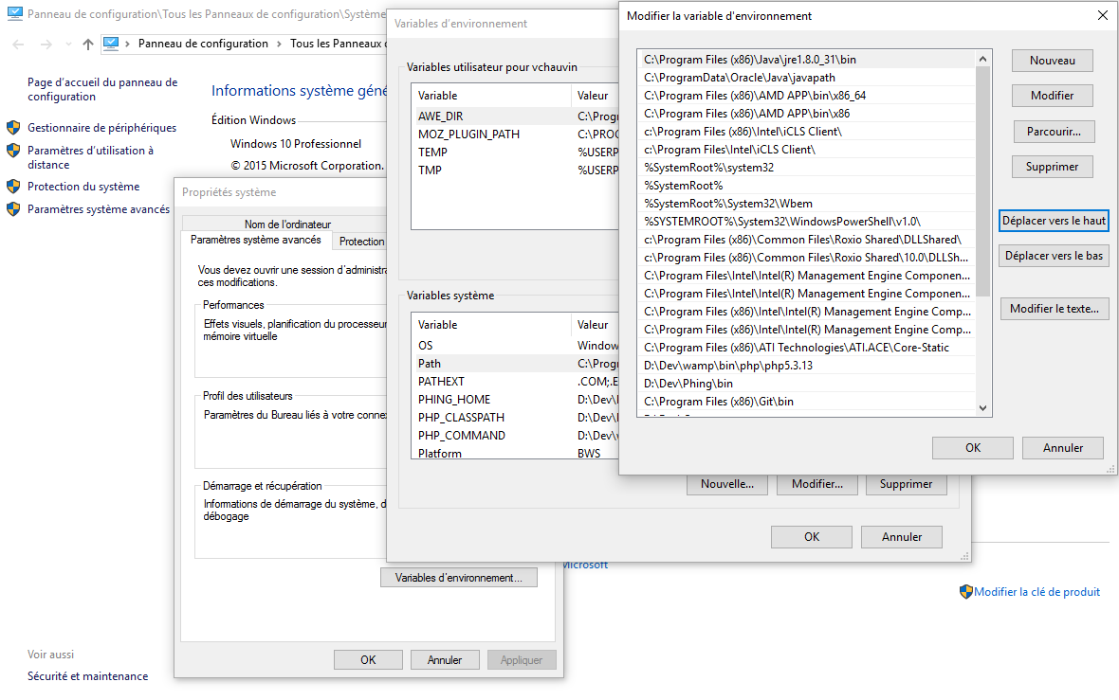This screenshot has width=1119, height=700.
Task: Switch to Nom de l'ordinateur tab
Action: click(x=287, y=224)
